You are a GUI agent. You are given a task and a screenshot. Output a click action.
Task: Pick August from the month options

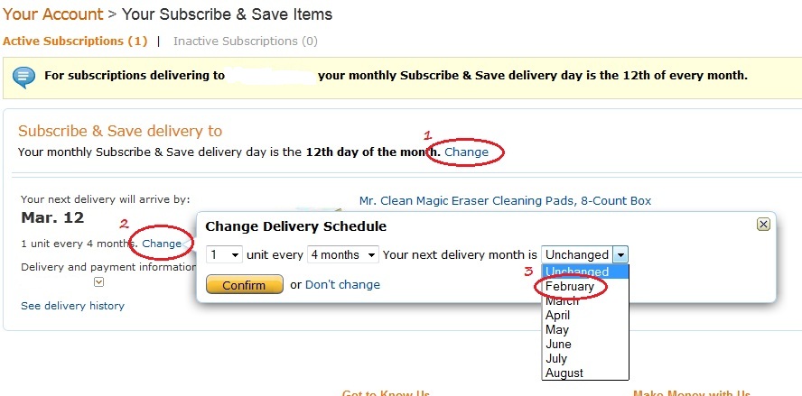[564, 373]
